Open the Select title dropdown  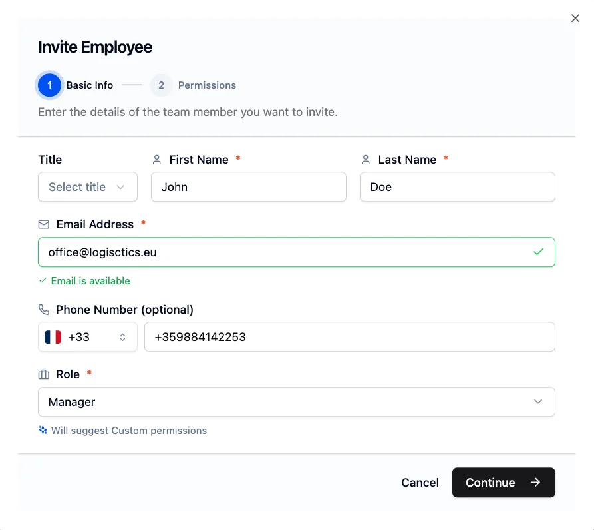tap(88, 187)
